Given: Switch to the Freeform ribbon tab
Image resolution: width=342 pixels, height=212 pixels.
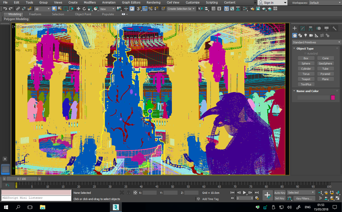Looking at the screenshot, I should 35,14.
